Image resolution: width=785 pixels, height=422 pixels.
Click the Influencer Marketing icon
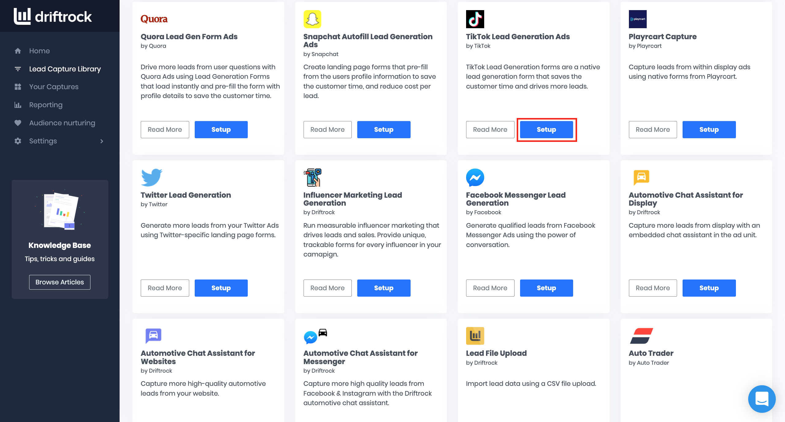click(x=312, y=177)
